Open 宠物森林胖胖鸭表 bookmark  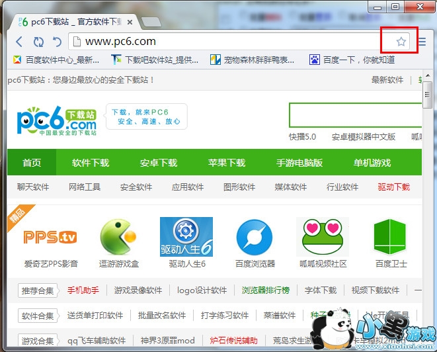(x=253, y=60)
